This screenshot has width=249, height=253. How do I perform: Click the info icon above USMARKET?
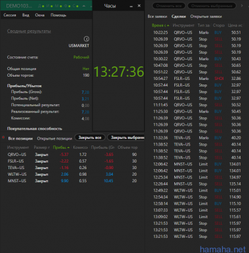[86, 39]
